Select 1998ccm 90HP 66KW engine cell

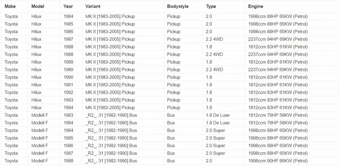click(x=278, y=161)
